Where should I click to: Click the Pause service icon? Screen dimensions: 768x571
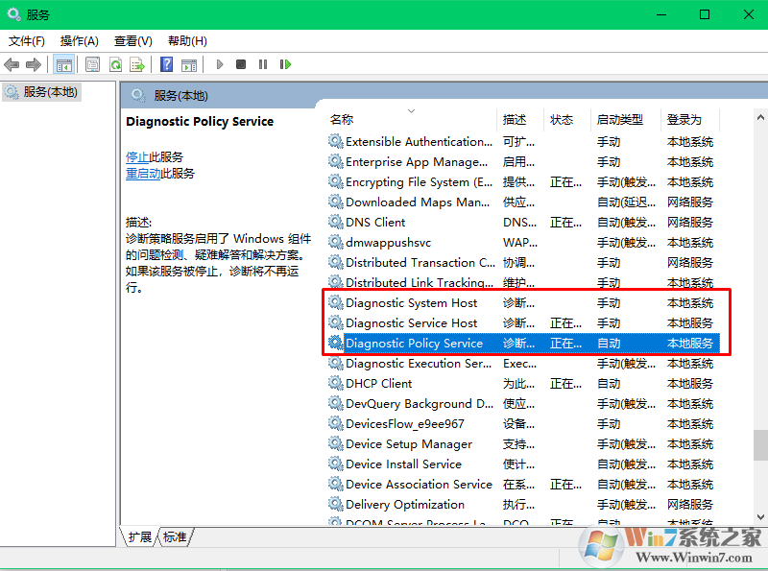[263, 64]
